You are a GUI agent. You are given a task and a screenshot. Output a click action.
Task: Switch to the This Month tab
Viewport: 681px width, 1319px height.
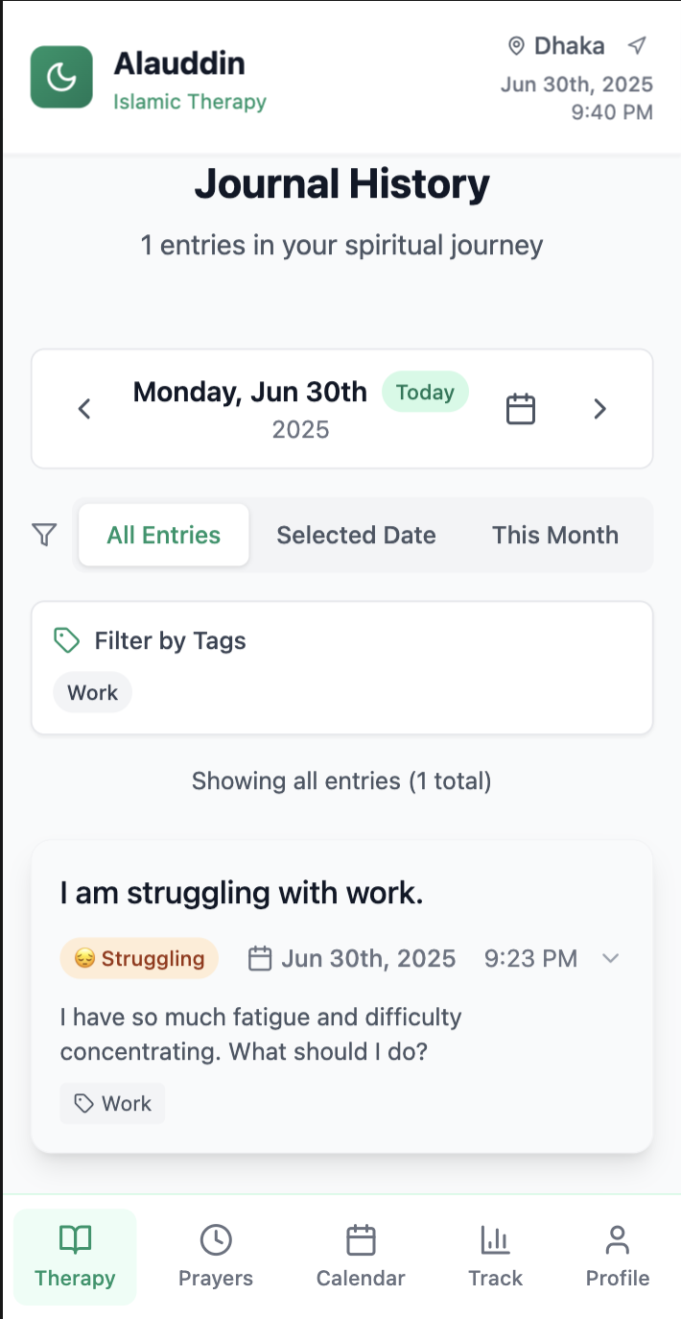554,535
